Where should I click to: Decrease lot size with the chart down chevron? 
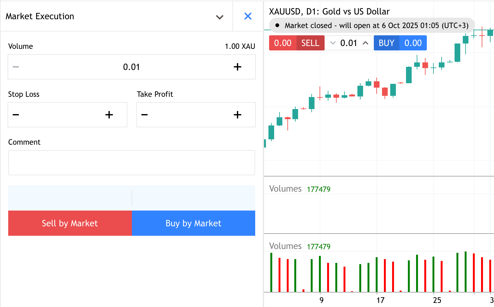point(332,43)
